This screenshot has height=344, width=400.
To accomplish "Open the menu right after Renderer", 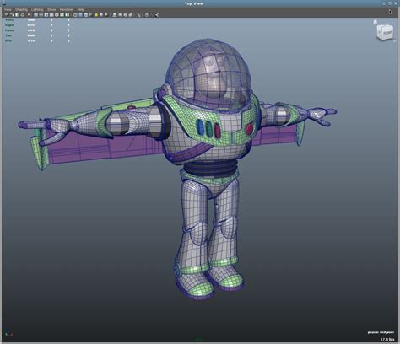I will [81, 9].
